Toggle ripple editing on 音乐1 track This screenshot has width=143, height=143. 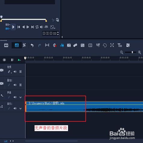(9, 108)
